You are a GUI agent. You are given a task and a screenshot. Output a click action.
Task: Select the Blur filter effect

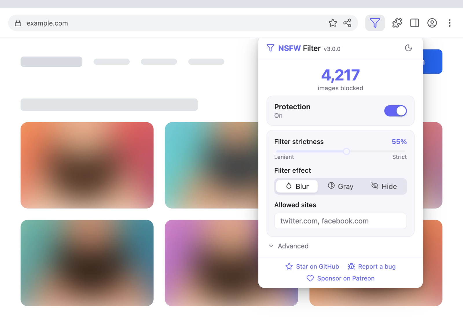coord(297,186)
